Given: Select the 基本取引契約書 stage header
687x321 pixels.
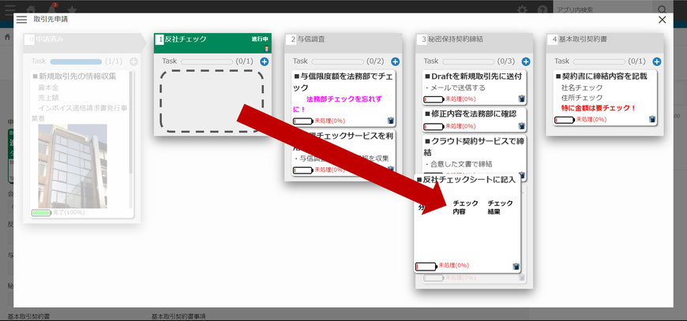Looking at the screenshot, I should 605,39.
